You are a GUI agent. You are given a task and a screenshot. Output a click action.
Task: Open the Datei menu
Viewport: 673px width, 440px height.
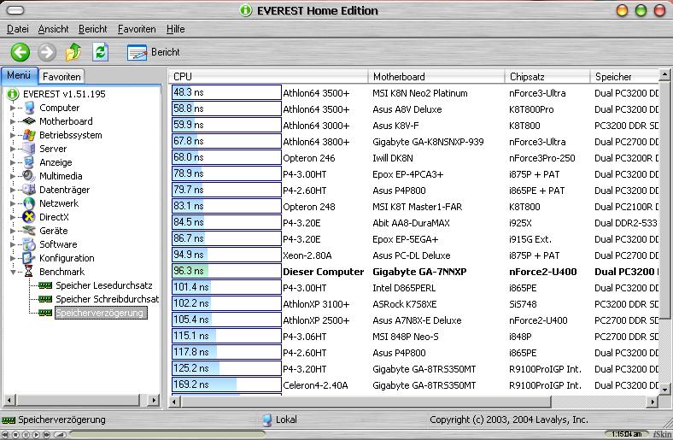(x=18, y=29)
